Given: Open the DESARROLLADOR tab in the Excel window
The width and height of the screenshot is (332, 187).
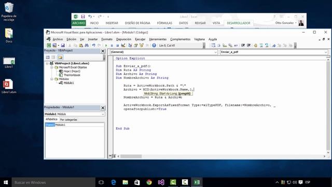Looking at the screenshot, I should (239, 23).
